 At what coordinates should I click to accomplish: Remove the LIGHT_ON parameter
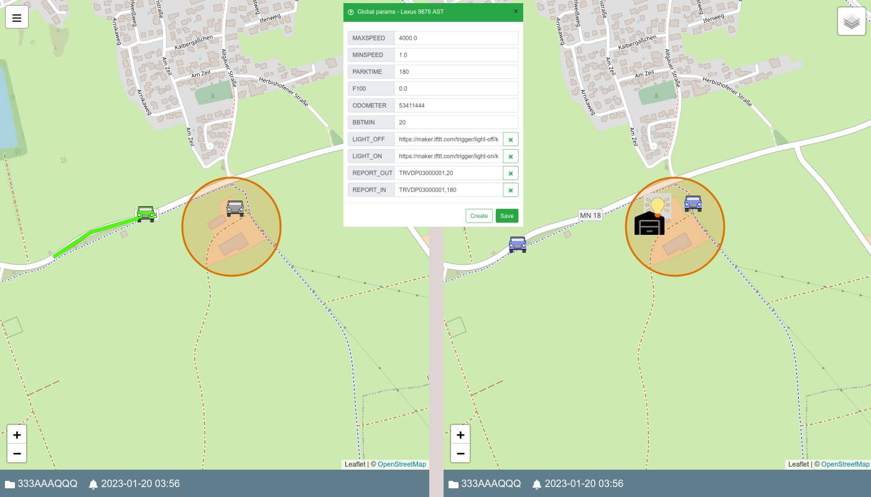pyautogui.click(x=510, y=157)
